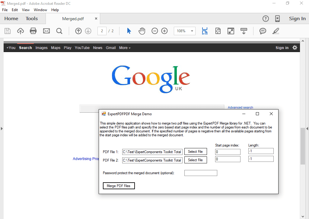Click the Advertising Programs link
Image resolution: width=309 pixels, height=219 pixels.
pyautogui.click(x=86, y=159)
